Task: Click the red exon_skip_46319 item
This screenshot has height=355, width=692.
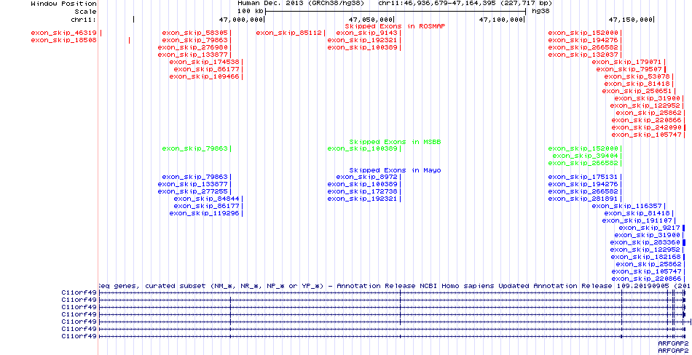Action: [64, 33]
